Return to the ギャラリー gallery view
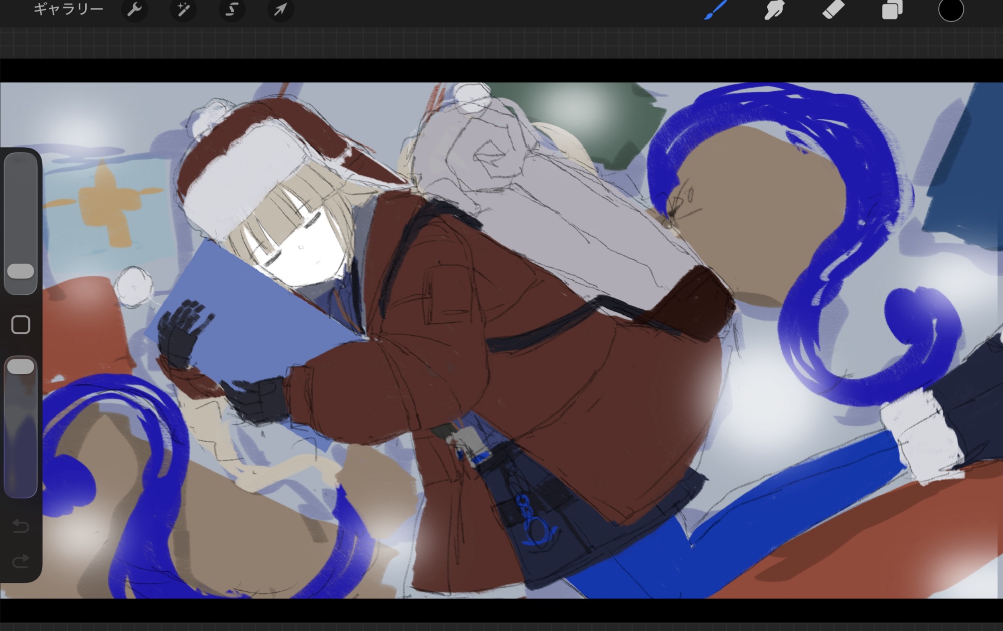The image size is (1003, 631). (x=68, y=9)
